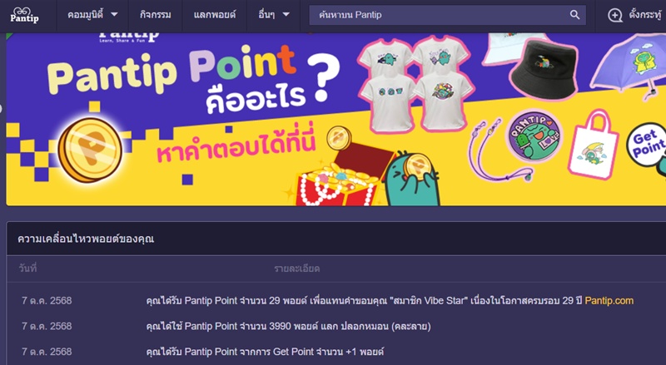Click the Pantip logo in header
Screen dimensions: 666x365
click(x=24, y=15)
